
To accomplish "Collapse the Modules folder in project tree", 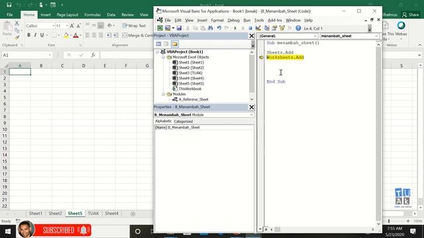I will tap(164, 94).
